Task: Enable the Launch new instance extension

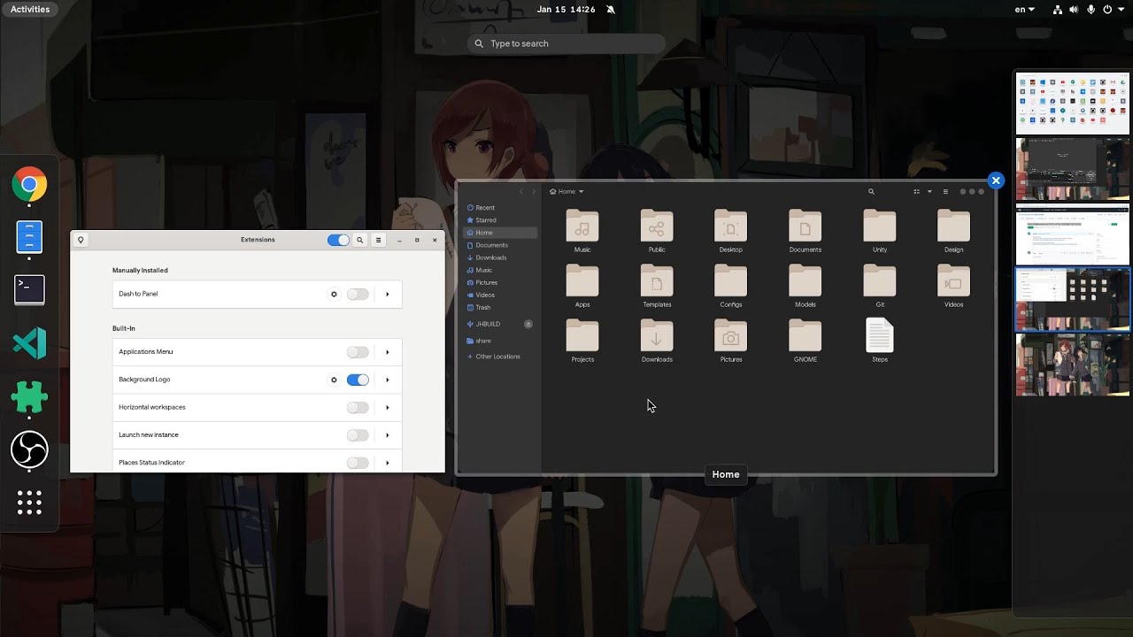Action: click(358, 435)
